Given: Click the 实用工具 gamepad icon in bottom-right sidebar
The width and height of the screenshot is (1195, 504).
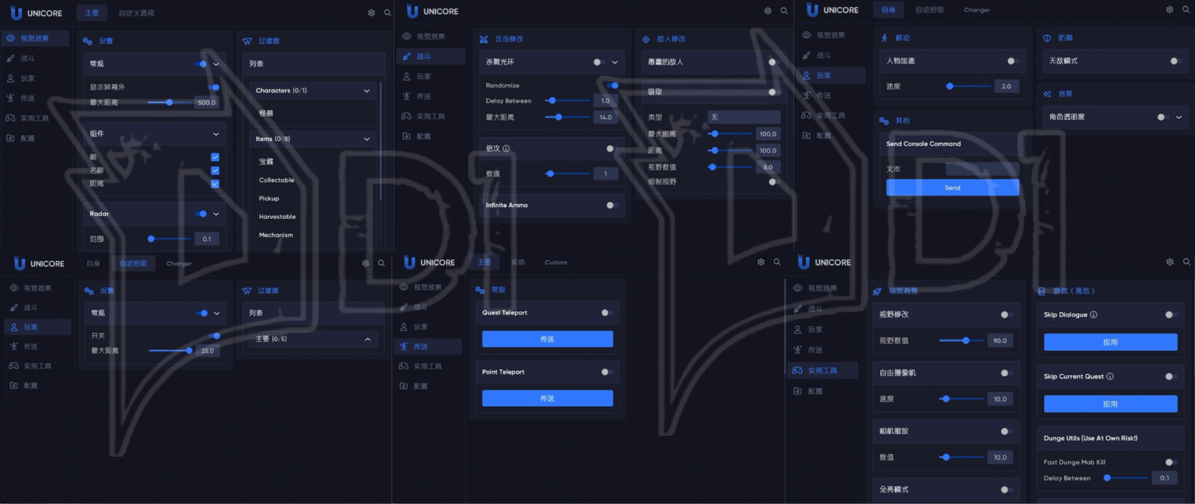Looking at the screenshot, I should coord(797,370).
